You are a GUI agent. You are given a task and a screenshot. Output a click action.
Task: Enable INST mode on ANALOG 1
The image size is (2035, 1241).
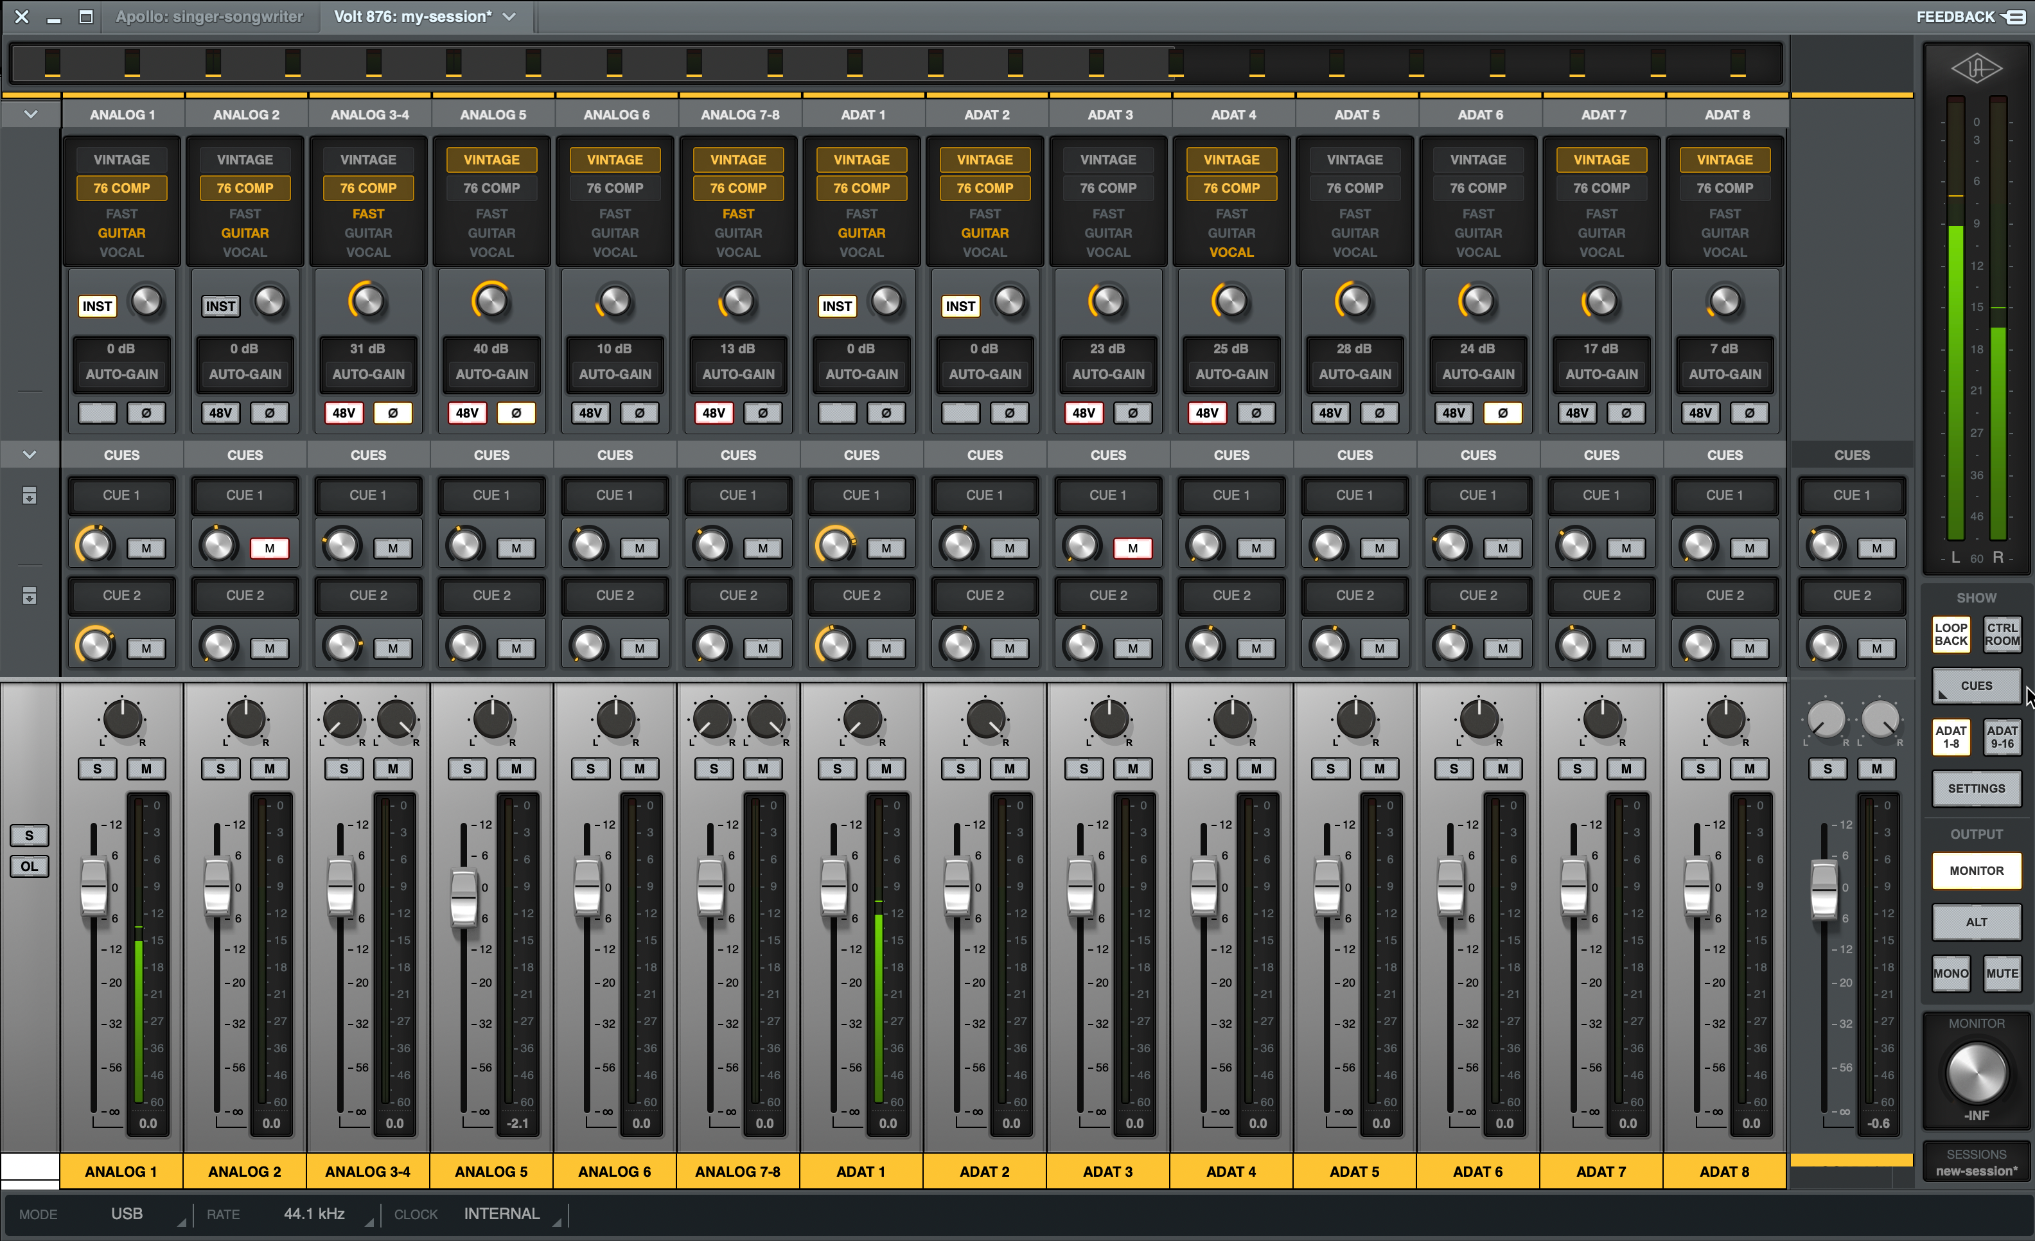96,306
